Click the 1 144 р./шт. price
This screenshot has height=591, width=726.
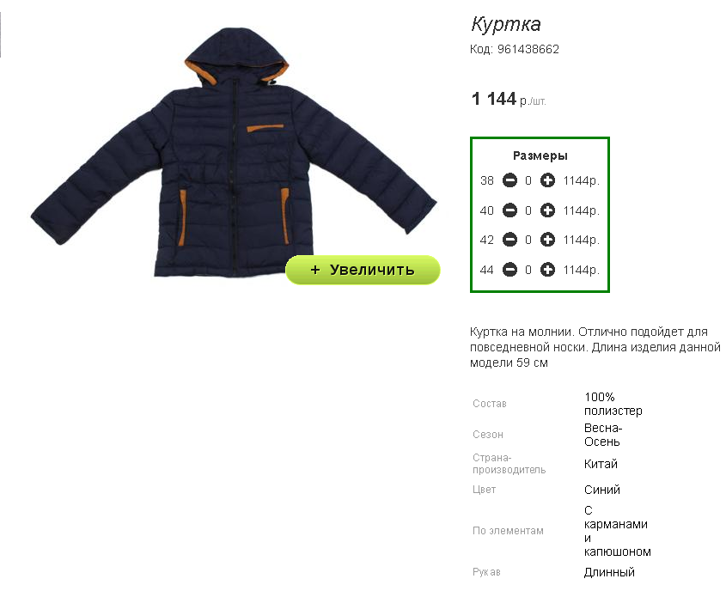[x=509, y=99]
